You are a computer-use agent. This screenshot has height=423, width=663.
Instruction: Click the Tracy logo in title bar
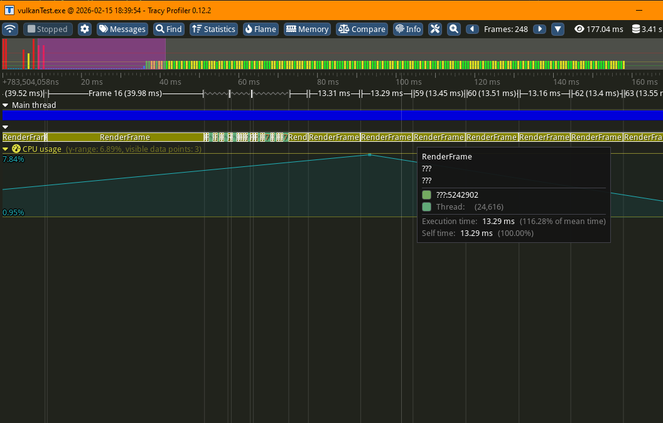pos(9,10)
